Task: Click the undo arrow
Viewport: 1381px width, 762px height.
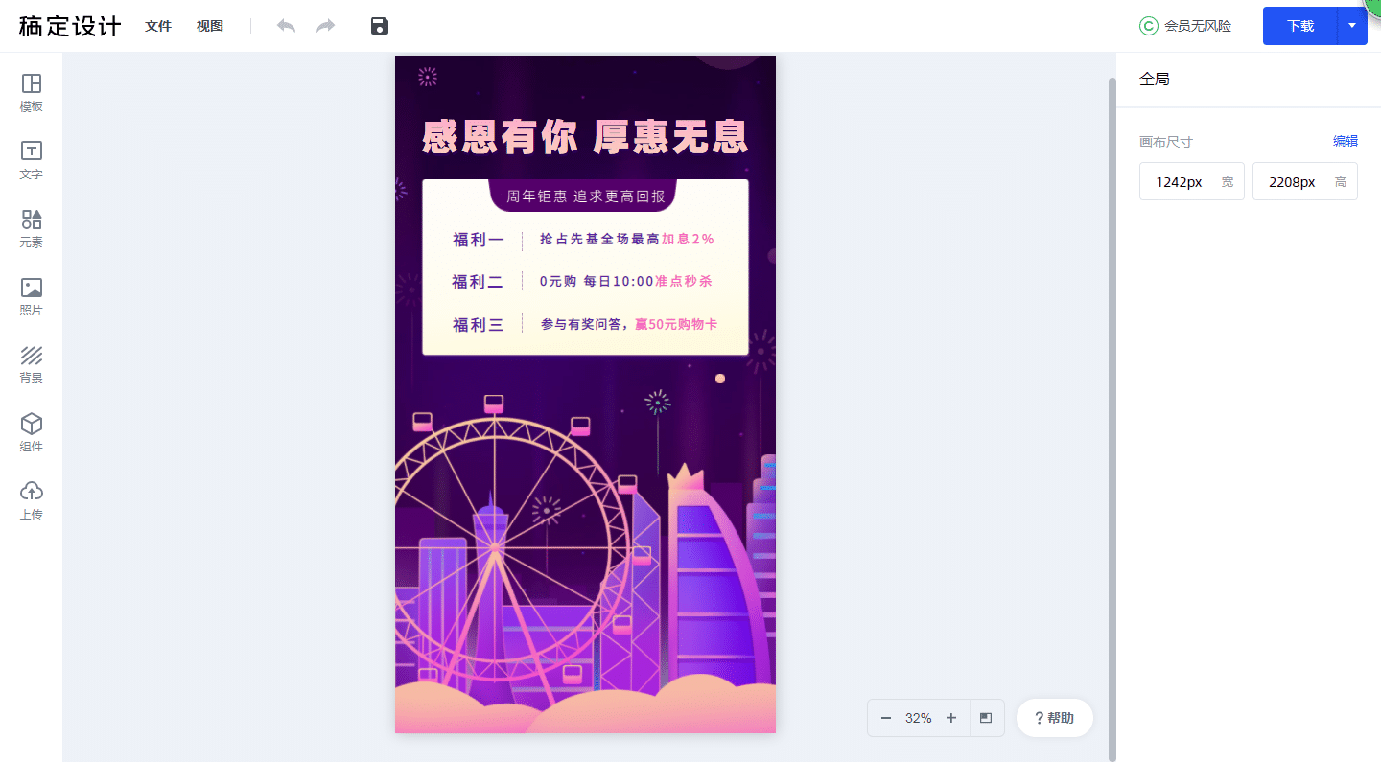Action: point(286,26)
